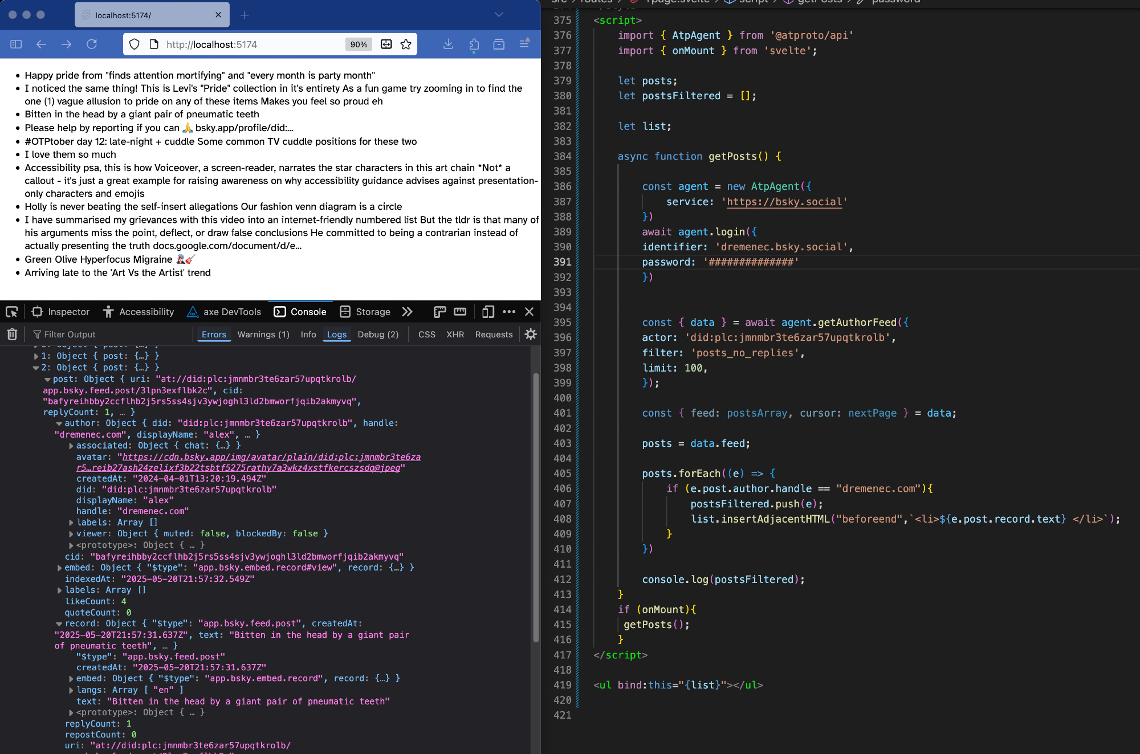
Task: Toggle responsive design mode icon
Action: (488, 312)
